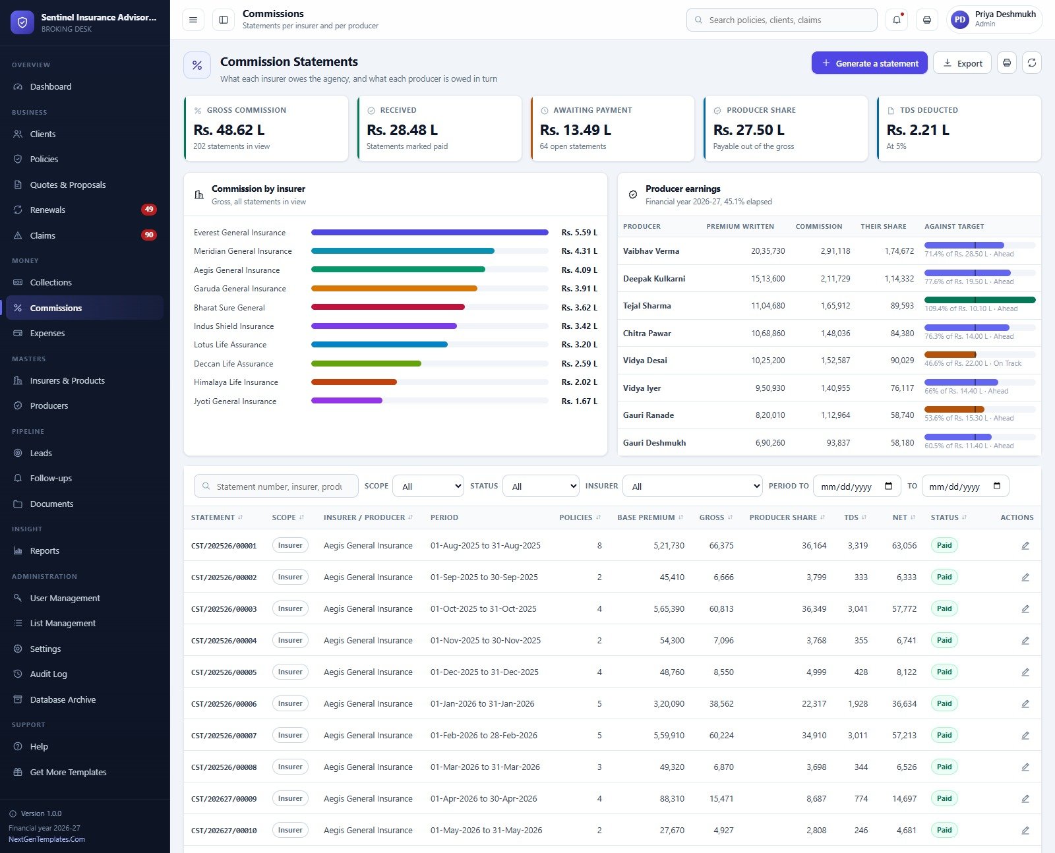Click the TDS Deducted summary card
The height and width of the screenshot is (853, 1055).
tap(959, 129)
